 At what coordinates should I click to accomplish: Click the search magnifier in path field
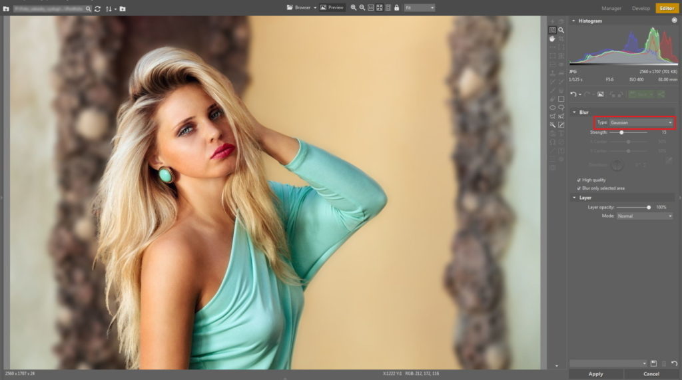point(89,9)
